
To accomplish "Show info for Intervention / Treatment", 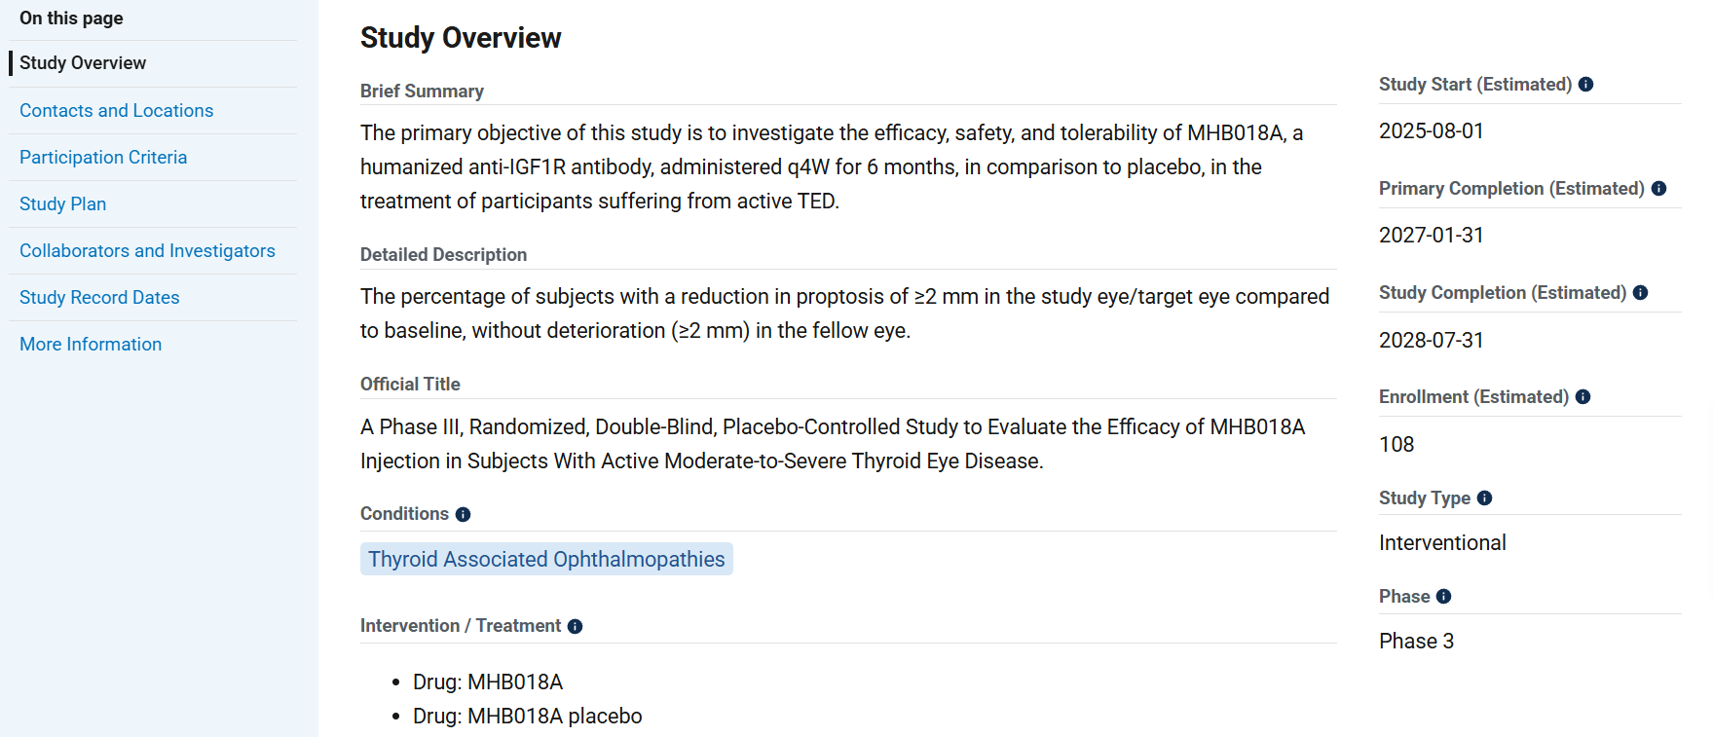I will click(575, 627).
